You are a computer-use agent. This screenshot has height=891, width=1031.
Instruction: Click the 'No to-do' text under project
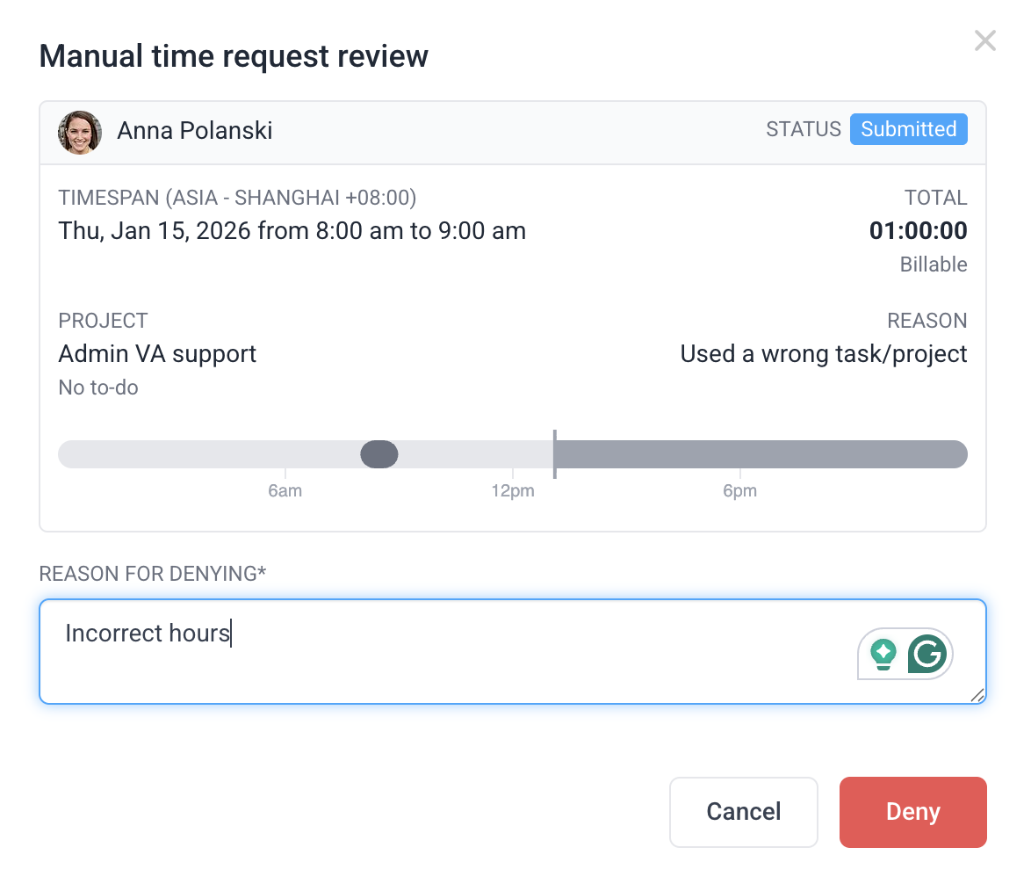(98, 388)
